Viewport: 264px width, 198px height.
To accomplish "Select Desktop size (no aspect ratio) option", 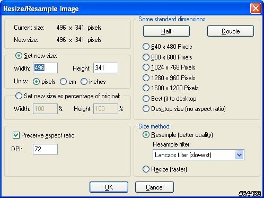I will (x=146, y=109).
